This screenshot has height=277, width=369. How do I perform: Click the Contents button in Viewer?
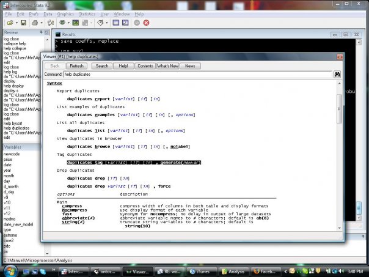[145, 66]
